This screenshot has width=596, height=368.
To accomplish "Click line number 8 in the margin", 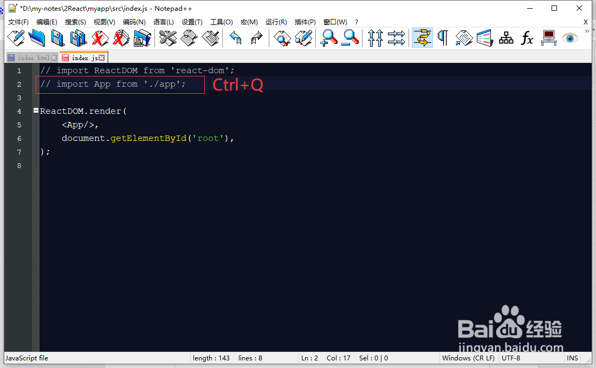I will pyautogui.click(x=19, y=166).
